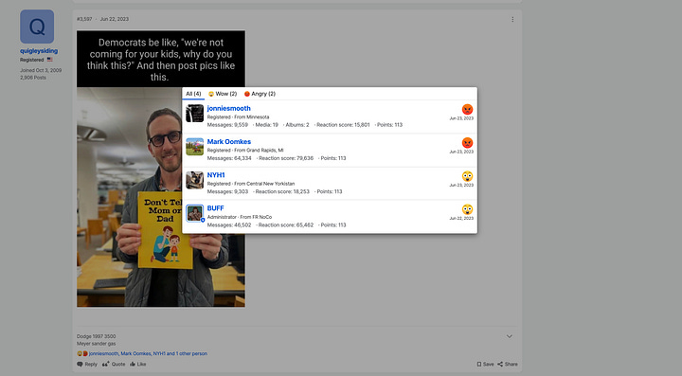
Task: Click 'Meyer sander gas' signature text
Action: [x=96, y=344]
